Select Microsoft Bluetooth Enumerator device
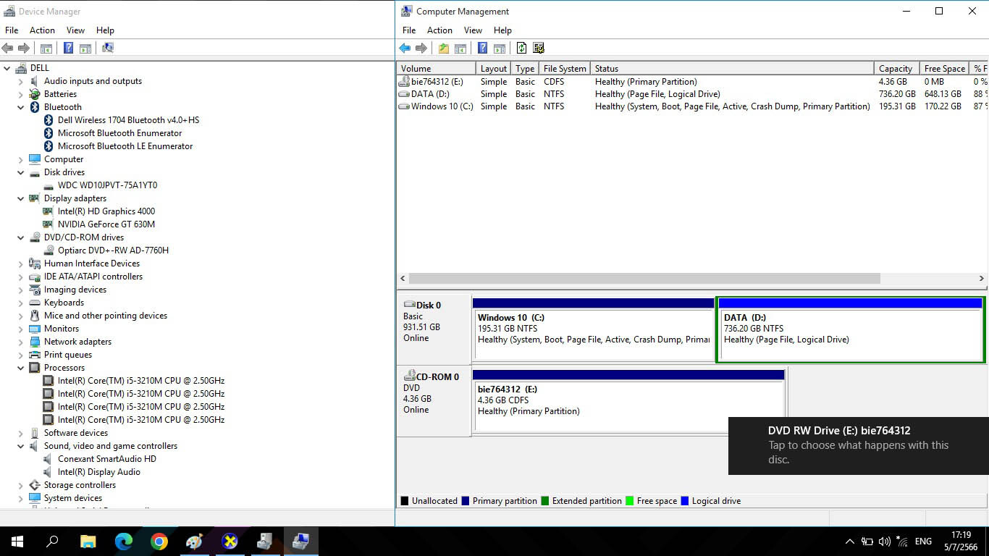The height and width of the screenshot is (556, 989). click(x=119, y=133)
